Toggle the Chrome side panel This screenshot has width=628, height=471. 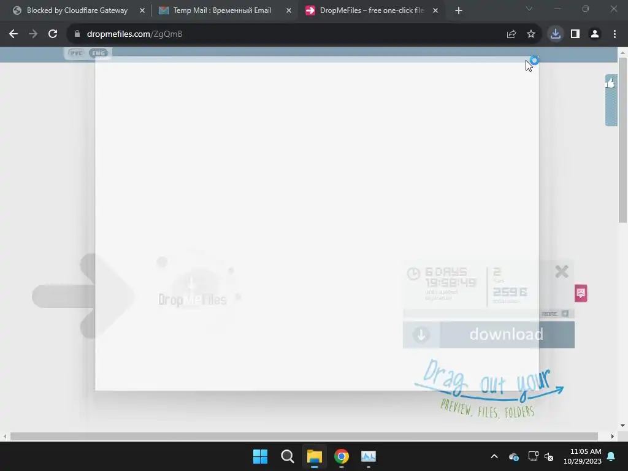coord(575,34)
